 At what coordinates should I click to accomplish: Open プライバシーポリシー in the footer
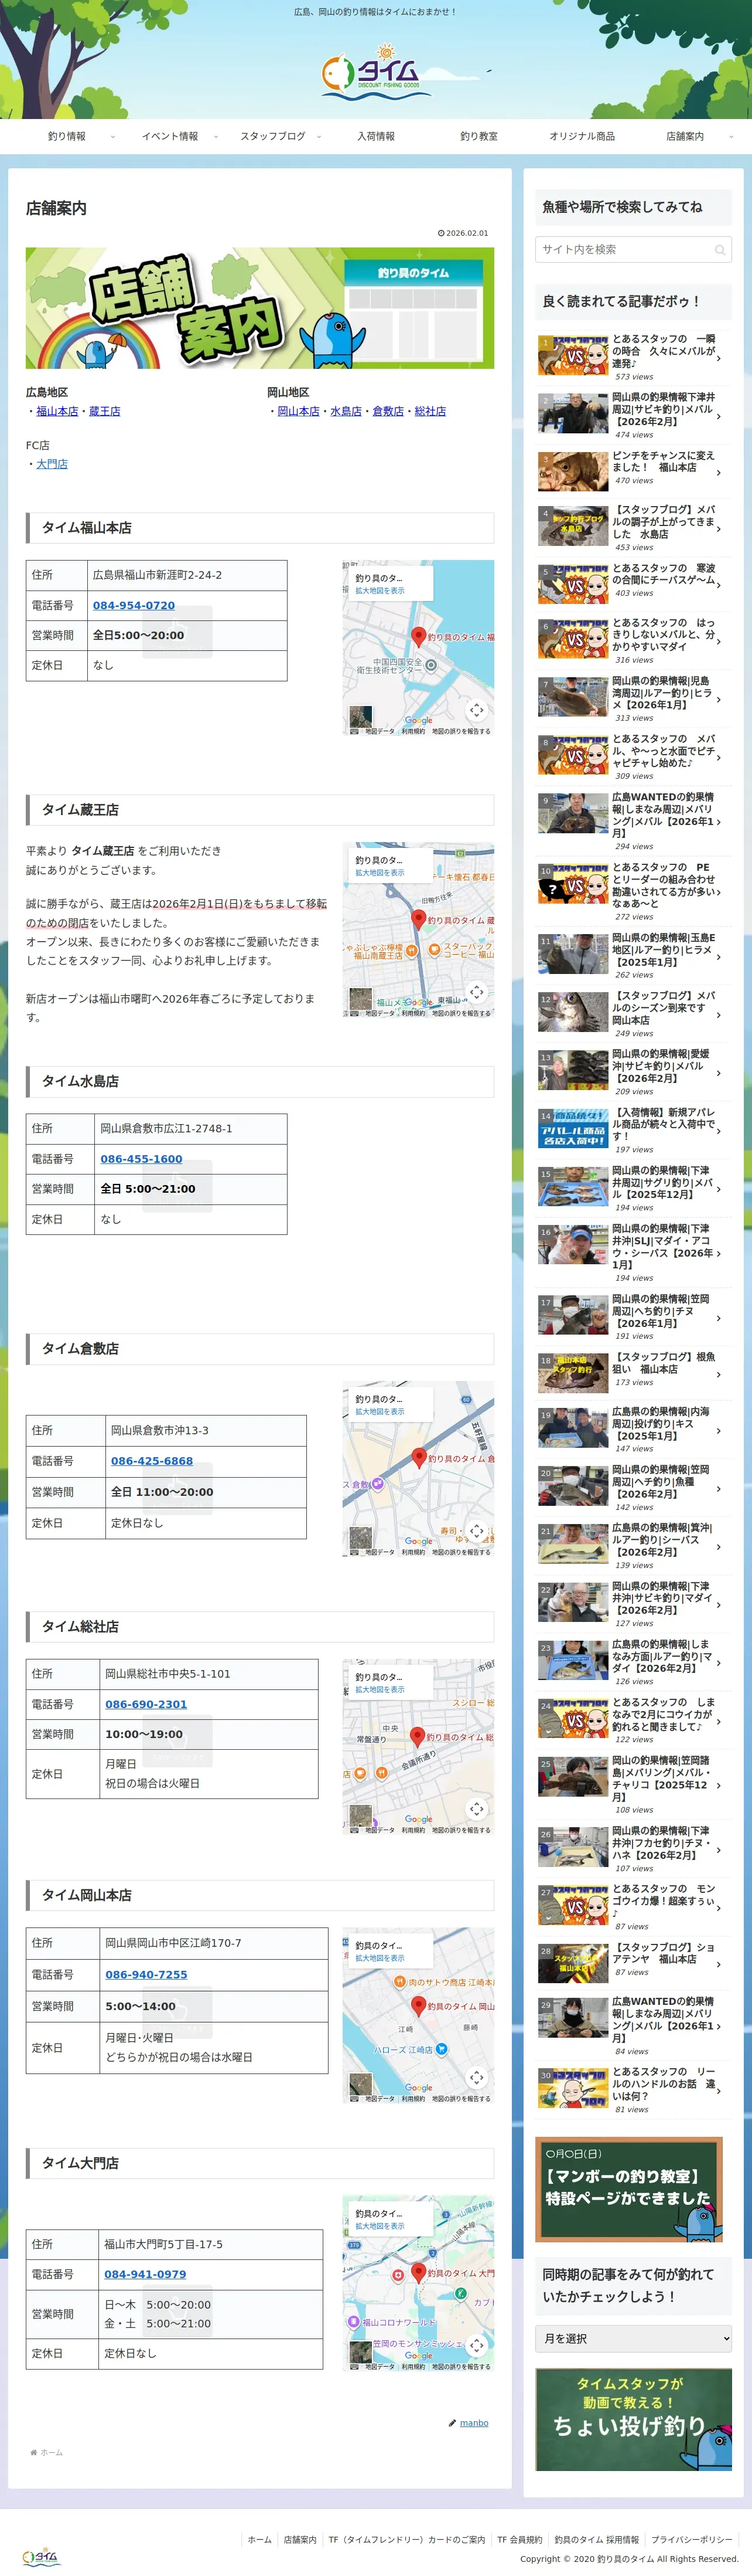tap(692, 2539)
